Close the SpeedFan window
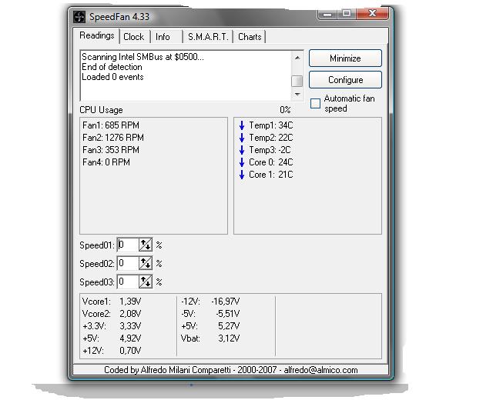The width and height of the screenshot is (493, 400). coord(373,14)
